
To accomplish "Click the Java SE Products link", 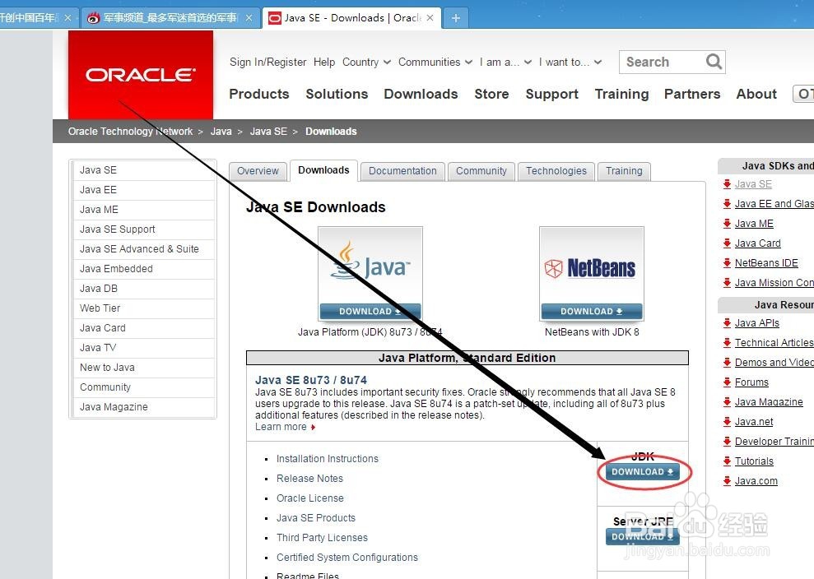I will click(315, 518).
